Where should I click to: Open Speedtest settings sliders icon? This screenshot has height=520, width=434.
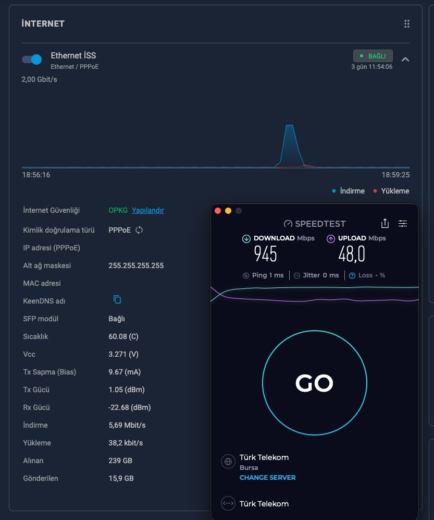[403, 224]
